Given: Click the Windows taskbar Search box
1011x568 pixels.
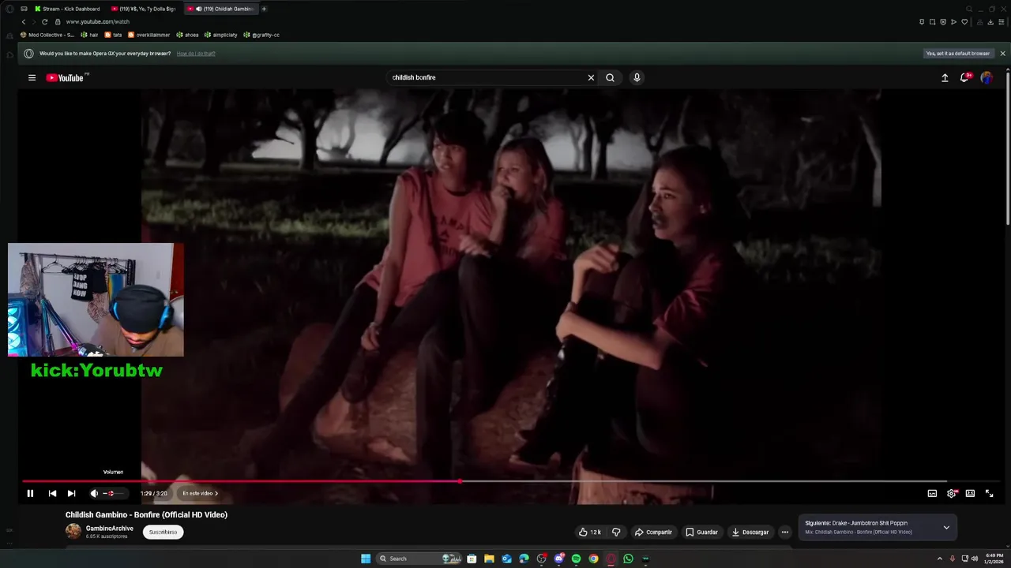Looking at the screenshot, I should coord(420,559).
